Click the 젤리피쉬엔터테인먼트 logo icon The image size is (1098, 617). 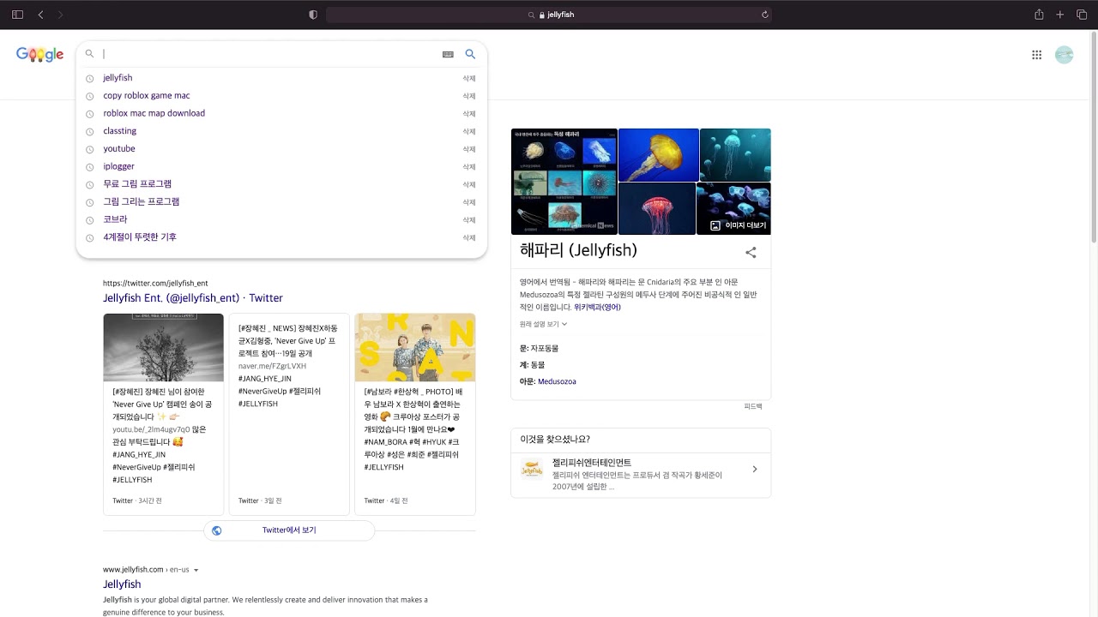[532, 469]
